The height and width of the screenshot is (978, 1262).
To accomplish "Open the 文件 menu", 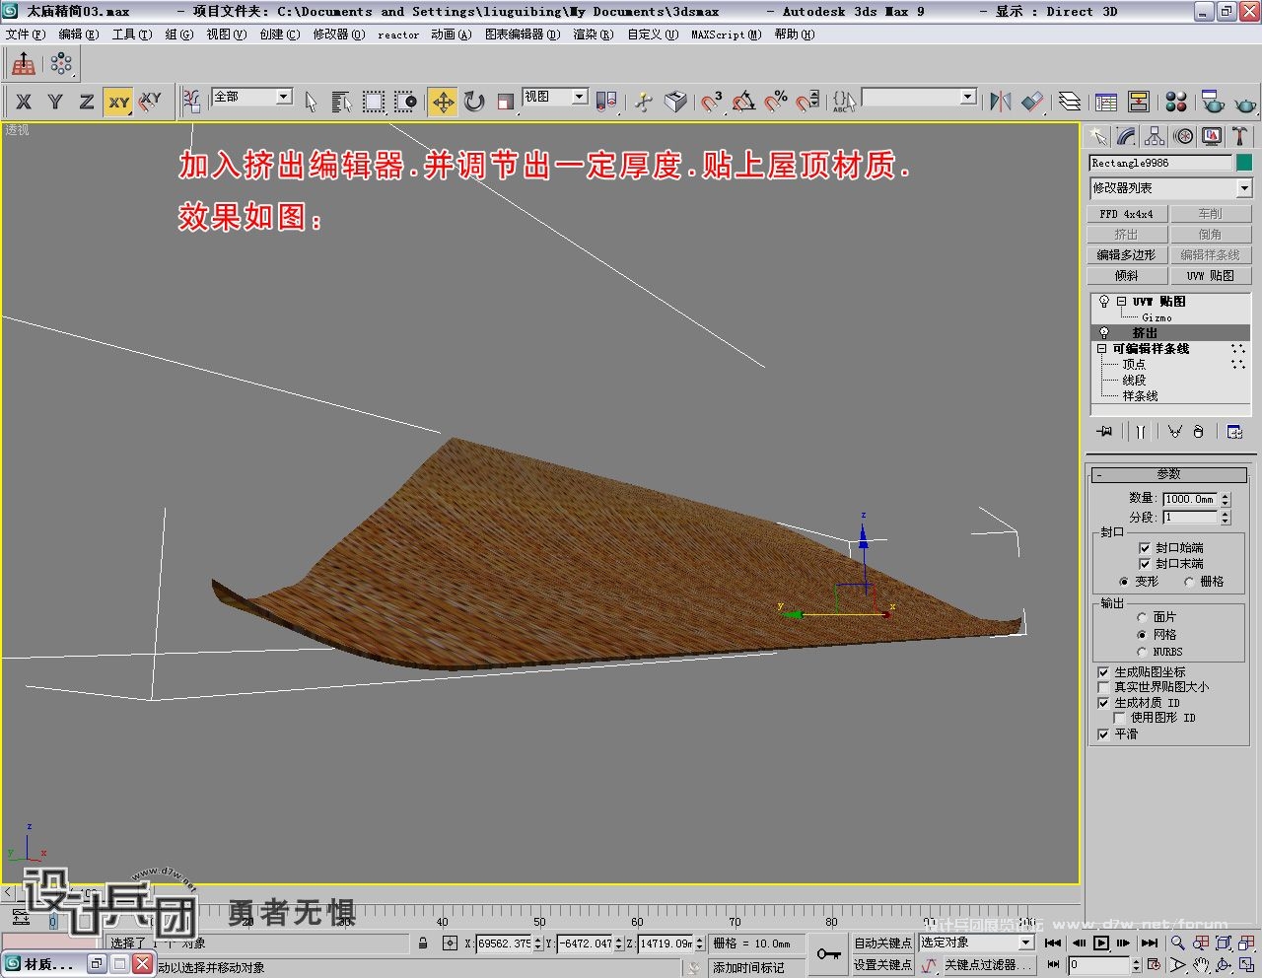I will [x=25, y=34].
